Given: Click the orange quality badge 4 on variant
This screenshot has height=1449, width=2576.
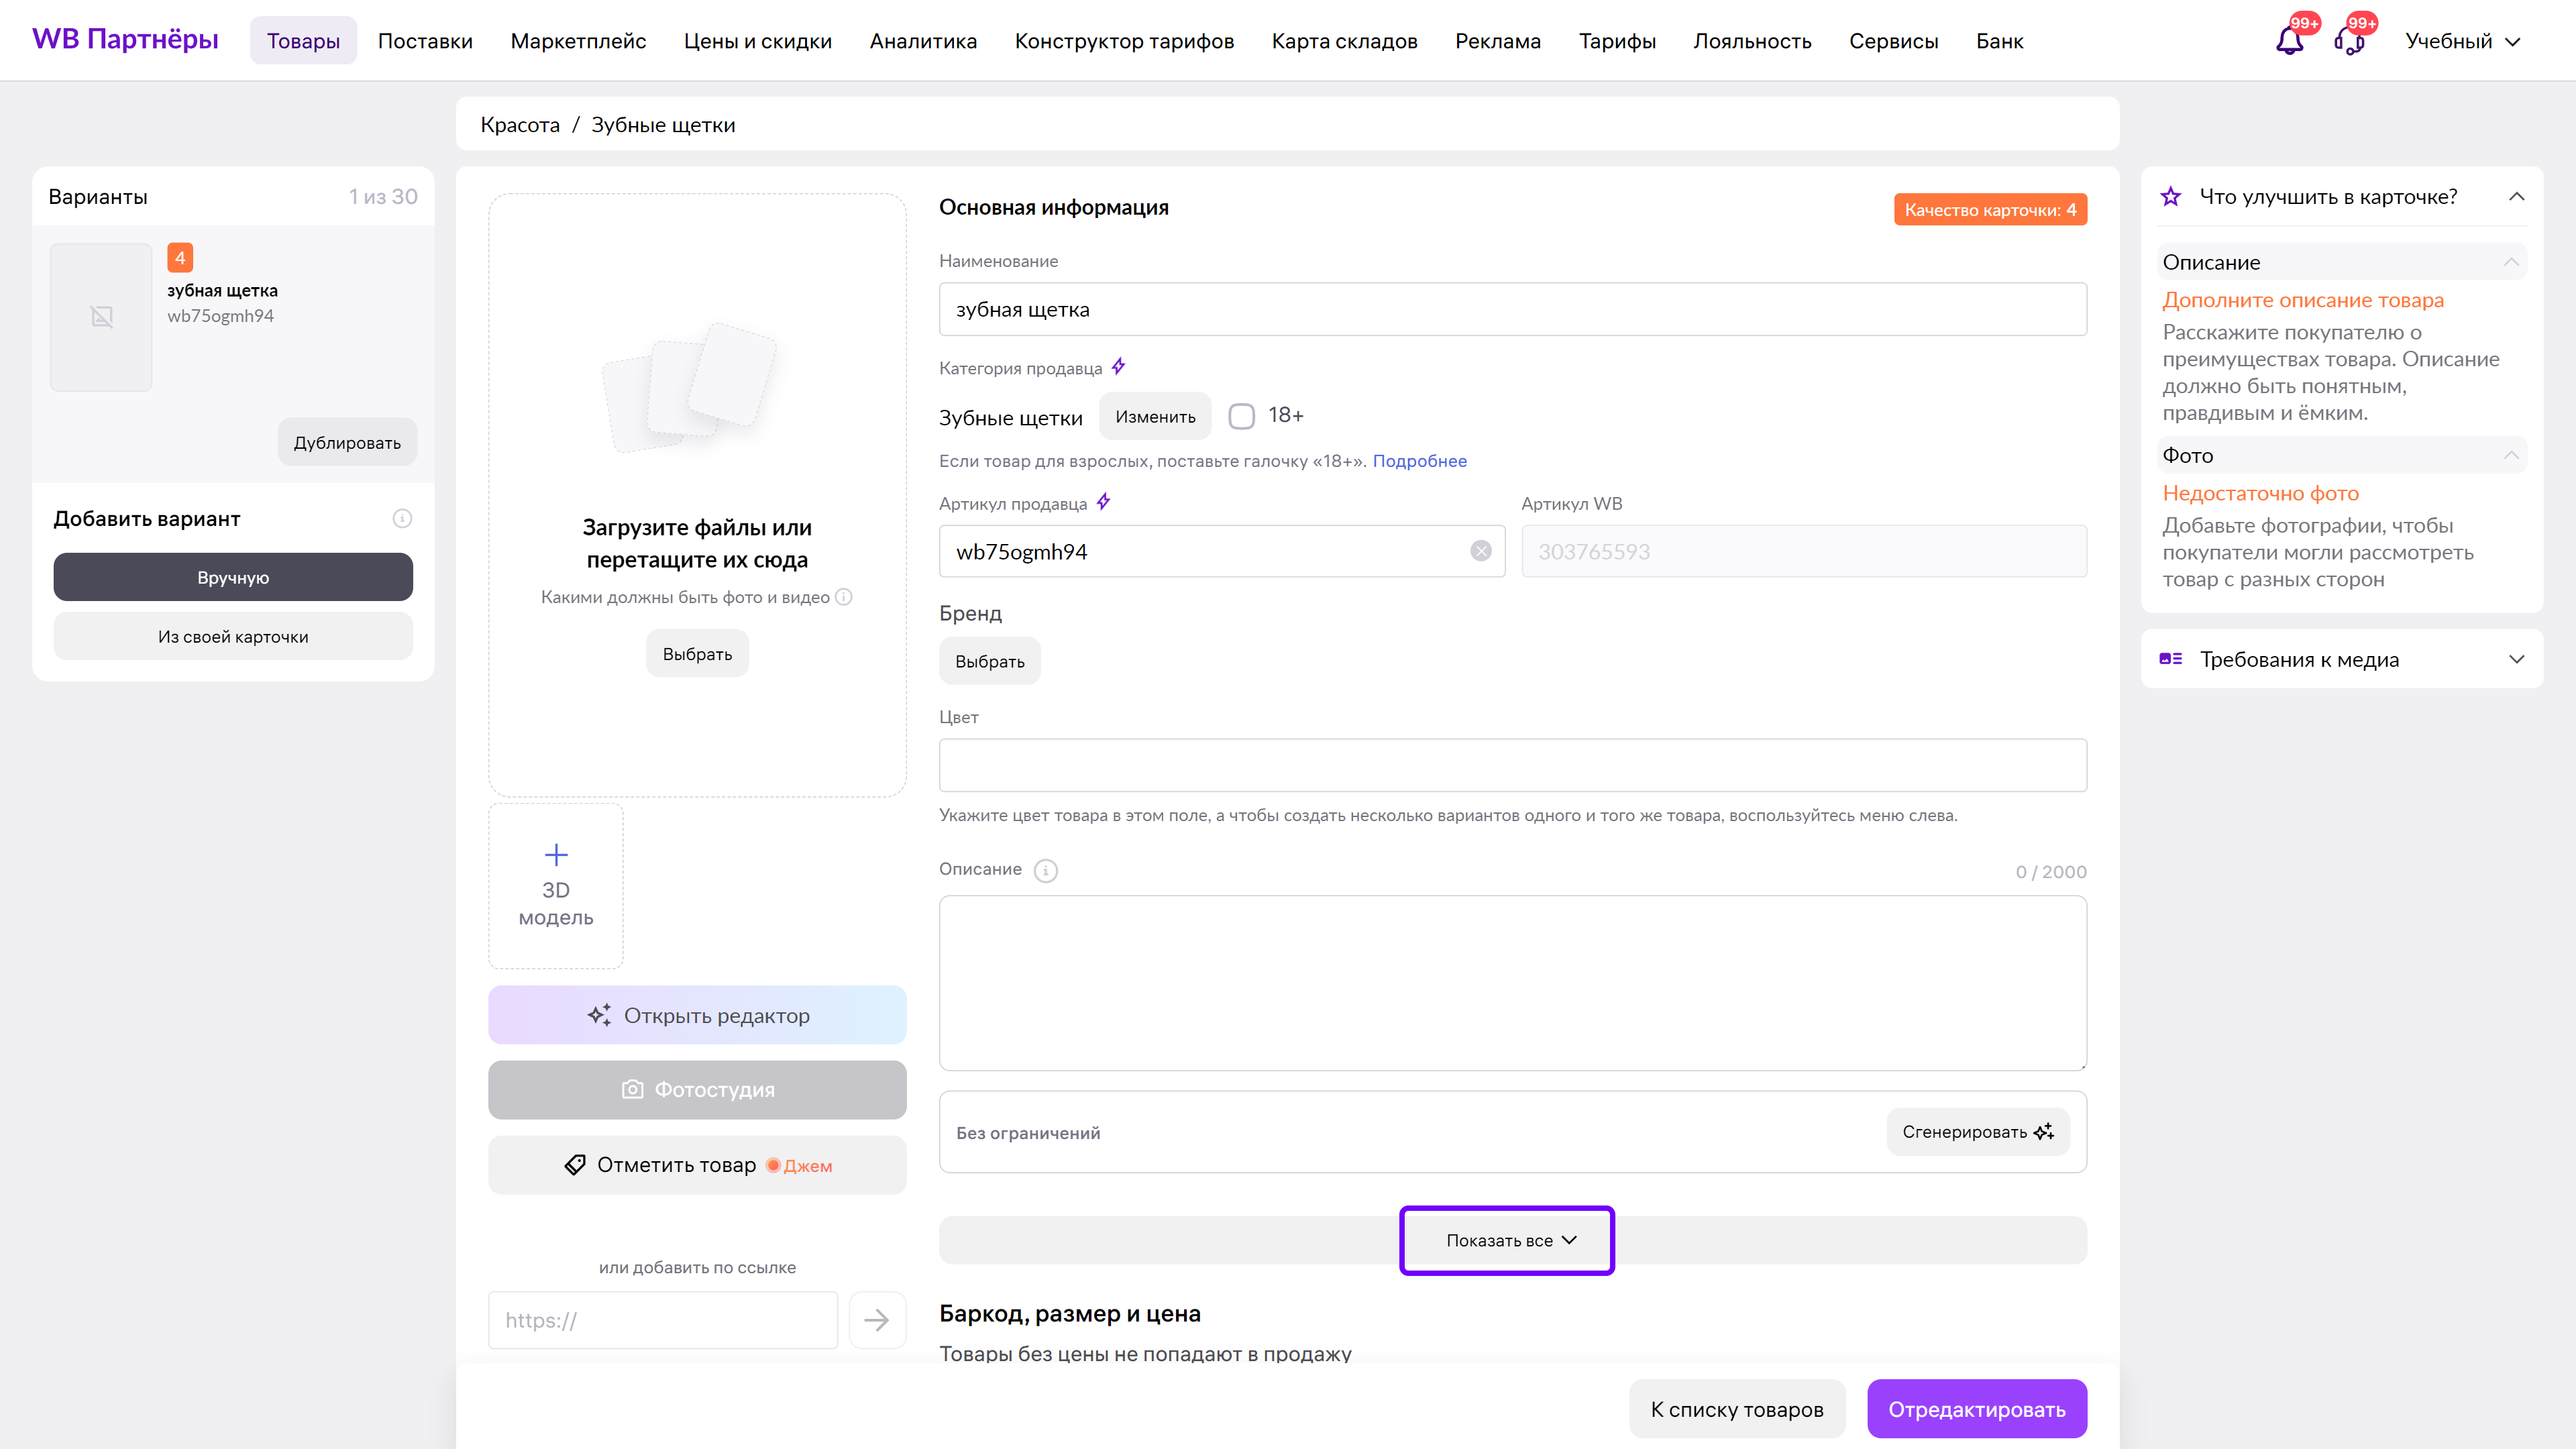Looking at the screenshot, I should [180, 258].
